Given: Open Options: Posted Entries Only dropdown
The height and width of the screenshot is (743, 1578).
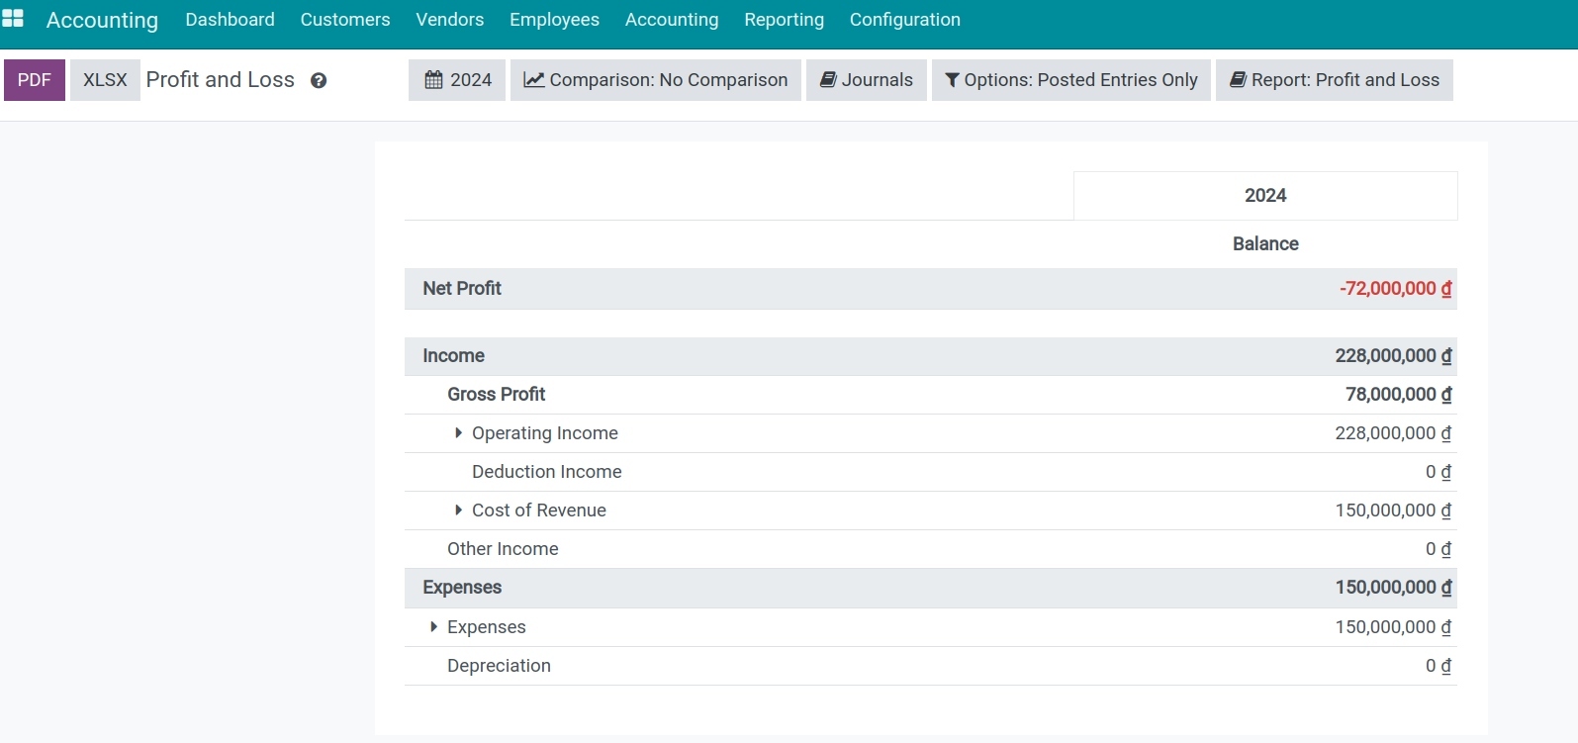Looking at the screenshot, I should 1071,80.
